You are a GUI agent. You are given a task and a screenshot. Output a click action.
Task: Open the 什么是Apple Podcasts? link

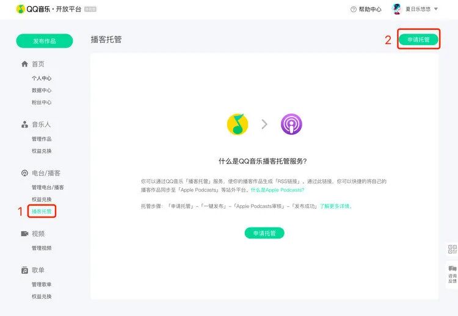click(277, 190)
